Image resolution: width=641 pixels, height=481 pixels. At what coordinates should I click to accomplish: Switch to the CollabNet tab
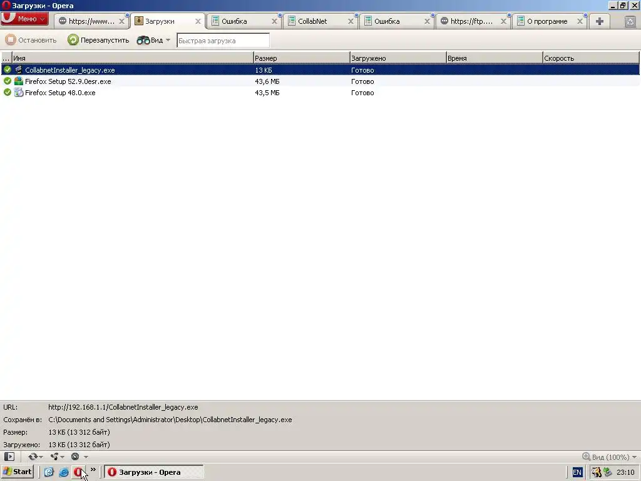320,21
